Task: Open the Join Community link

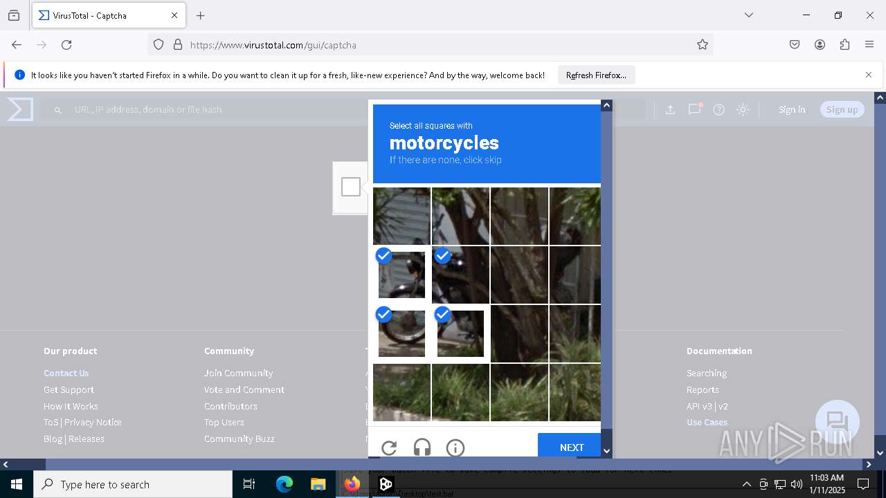Action: pos(239,373)
